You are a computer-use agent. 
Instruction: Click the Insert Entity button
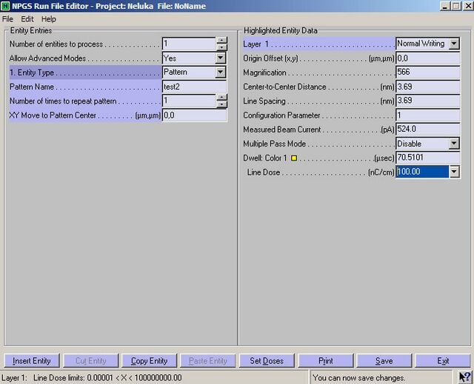pos(32,361)
